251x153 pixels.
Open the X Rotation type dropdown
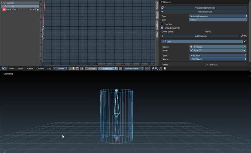[x=218, y=56]
